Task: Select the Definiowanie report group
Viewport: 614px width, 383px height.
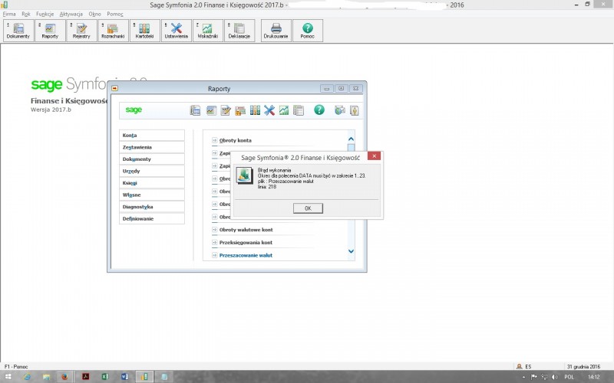Action: 152,219
